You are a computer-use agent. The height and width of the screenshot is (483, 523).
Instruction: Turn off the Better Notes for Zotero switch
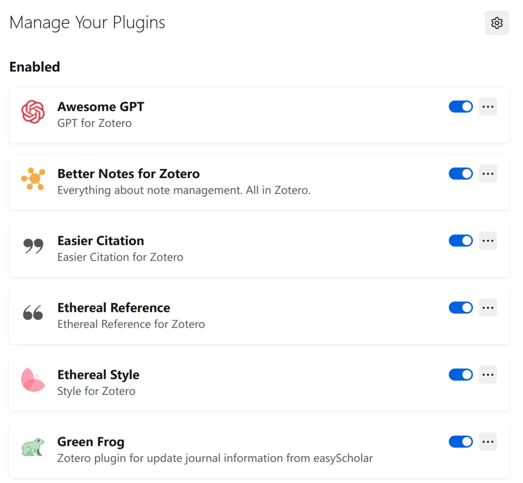coord(460,174)
